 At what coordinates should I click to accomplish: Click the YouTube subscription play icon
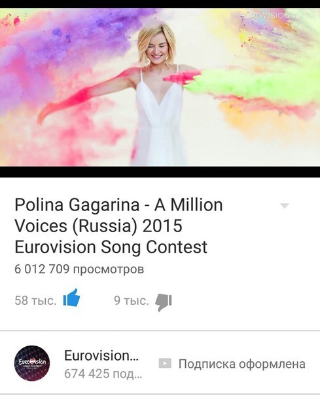(x=165, y=363)
